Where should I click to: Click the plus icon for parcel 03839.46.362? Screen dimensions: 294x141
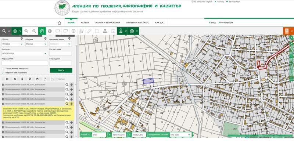click(x=72, y=99)
